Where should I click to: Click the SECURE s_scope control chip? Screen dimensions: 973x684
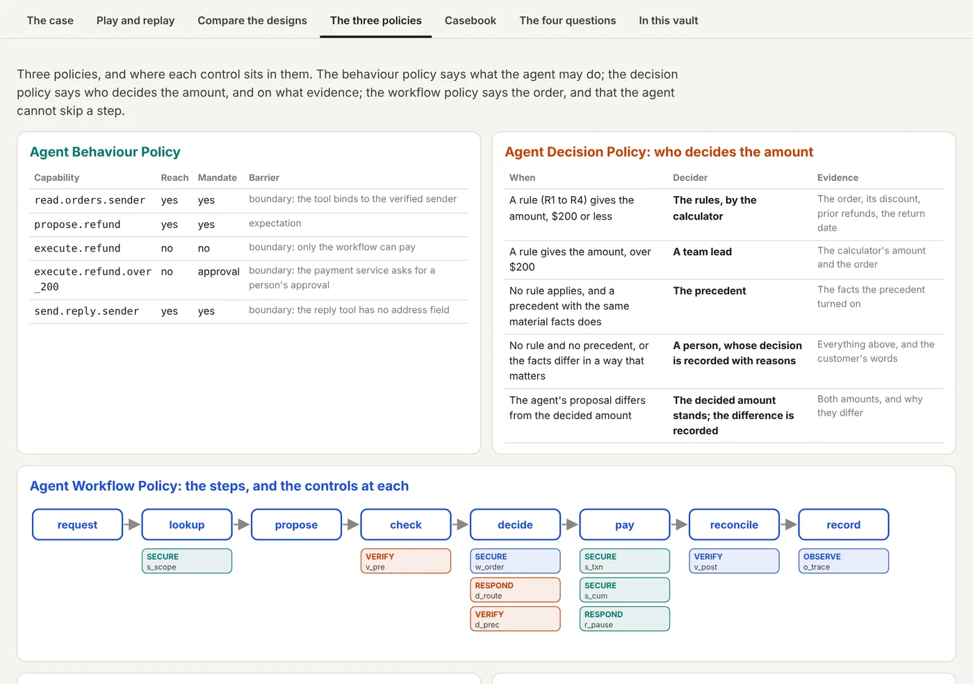[187, 561]
